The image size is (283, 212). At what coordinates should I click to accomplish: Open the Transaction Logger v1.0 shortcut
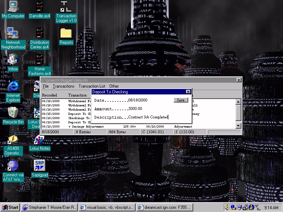click(x=66, y=7)
